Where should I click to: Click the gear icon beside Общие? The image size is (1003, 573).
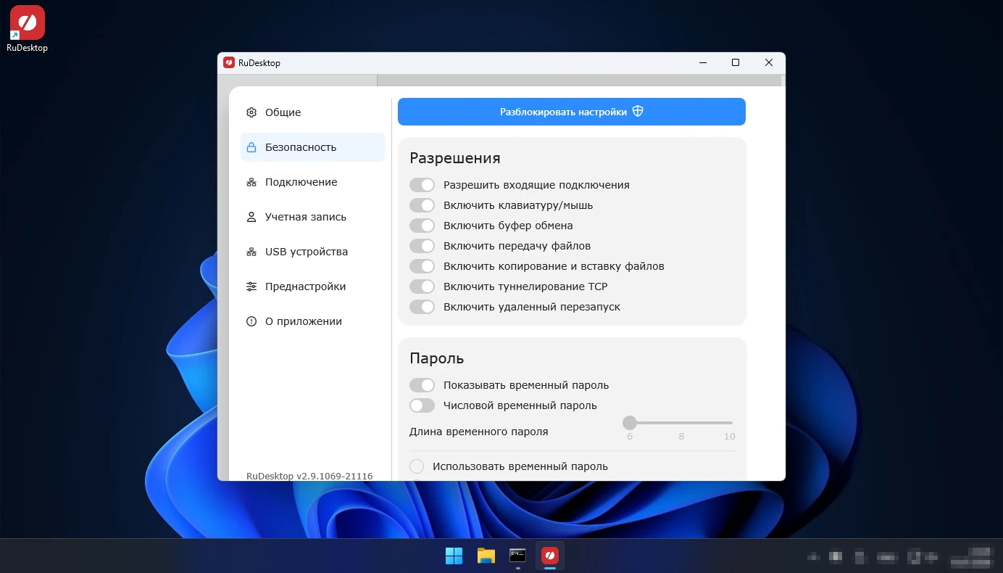(x=251, y=112)
